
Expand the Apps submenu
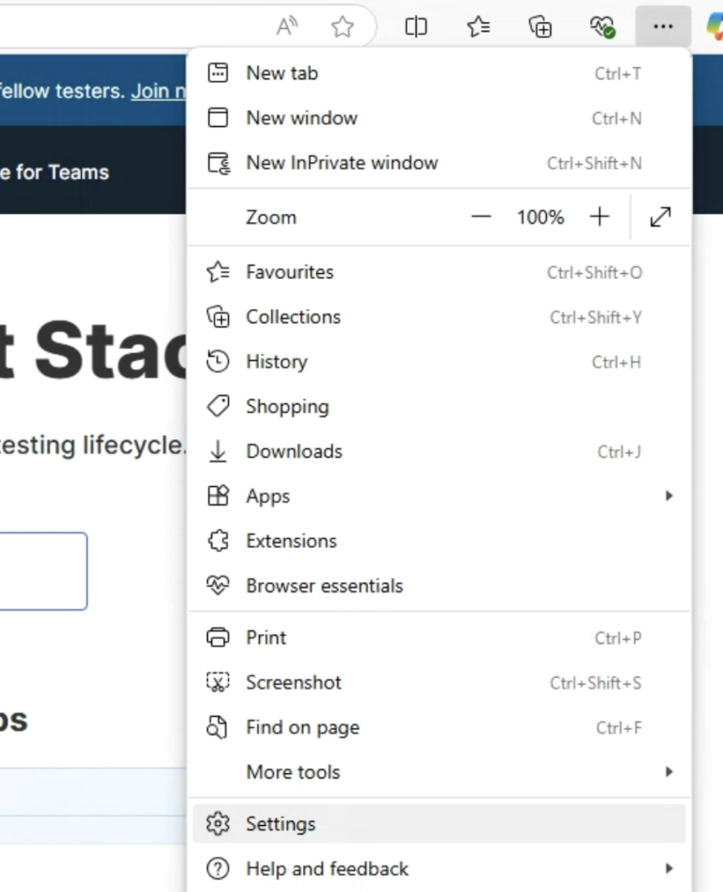(268, 495)
